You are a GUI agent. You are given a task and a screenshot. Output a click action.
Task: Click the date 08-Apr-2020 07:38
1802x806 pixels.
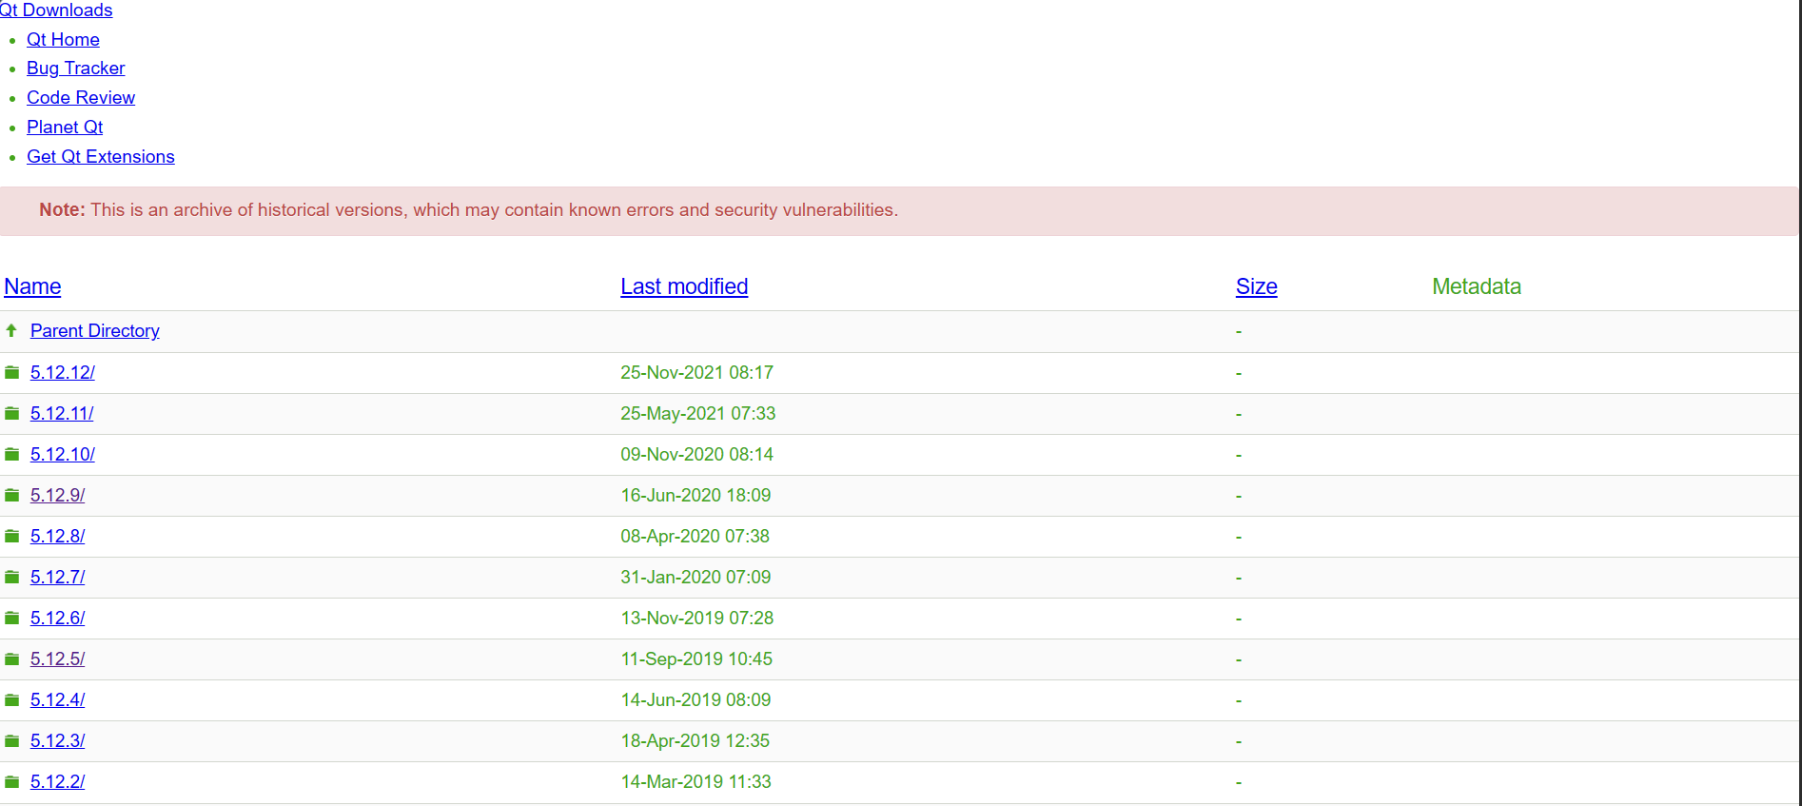pos(695,536)
